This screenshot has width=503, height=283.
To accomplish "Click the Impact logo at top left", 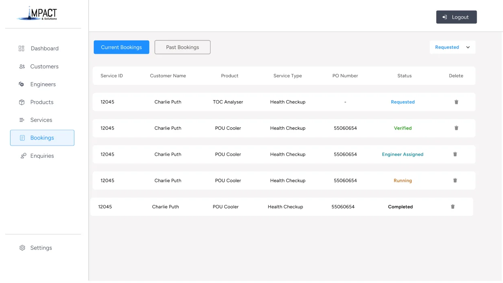I will click(x=37, y=13).
